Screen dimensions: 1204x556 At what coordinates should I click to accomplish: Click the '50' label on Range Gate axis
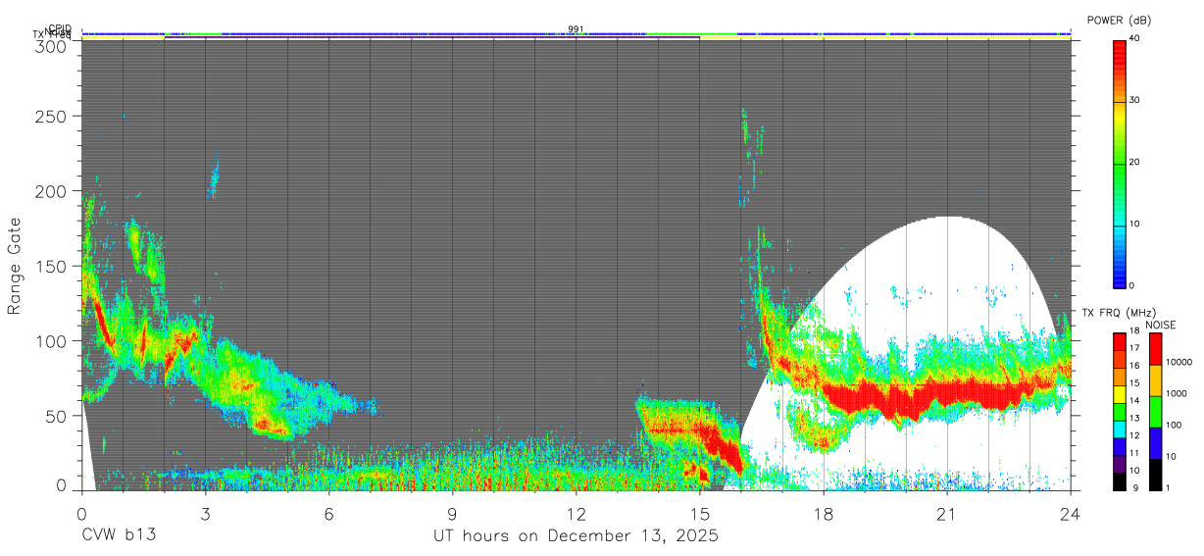click(x=57, y=416)
